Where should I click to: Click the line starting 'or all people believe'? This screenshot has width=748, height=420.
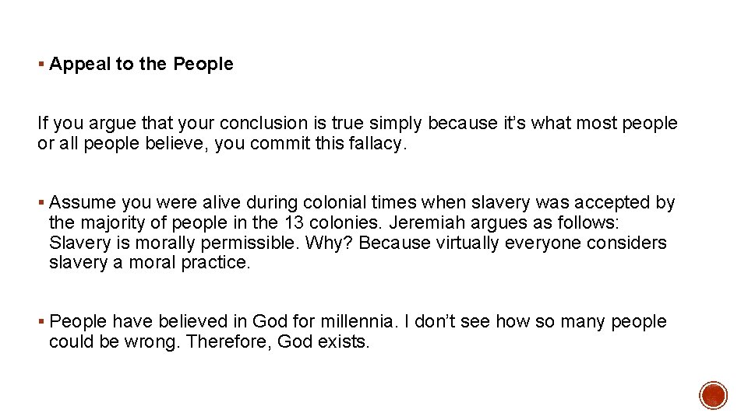[222, 144]
